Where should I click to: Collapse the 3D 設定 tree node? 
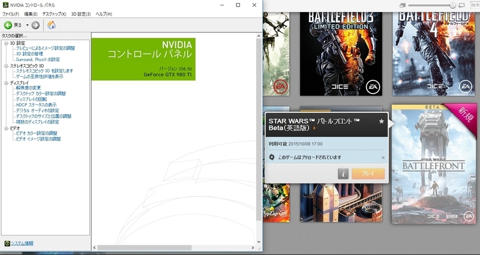(x=7, y=43)
